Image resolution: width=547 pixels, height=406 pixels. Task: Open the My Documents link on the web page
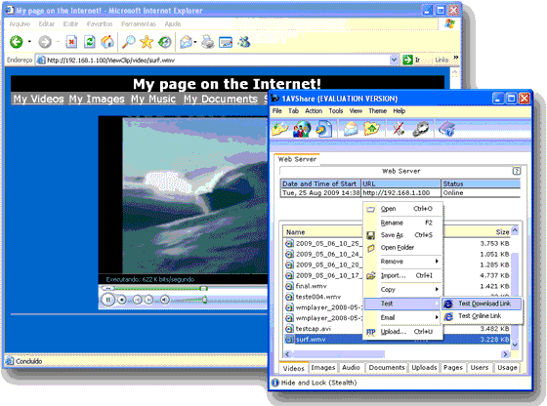(x=221, y=99)
